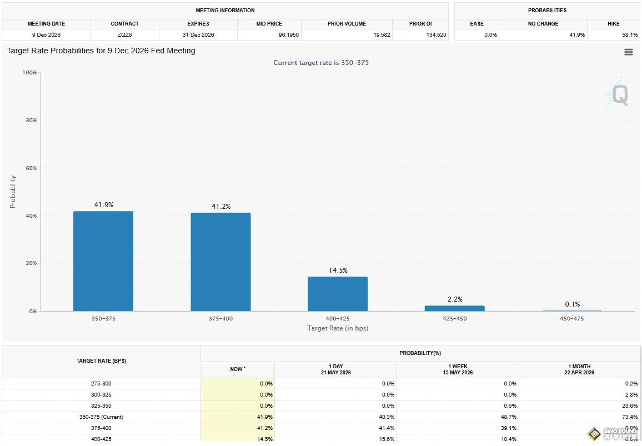Click the 134,520 prior OI value
The image size is (642, 446).
click(437, 35)
